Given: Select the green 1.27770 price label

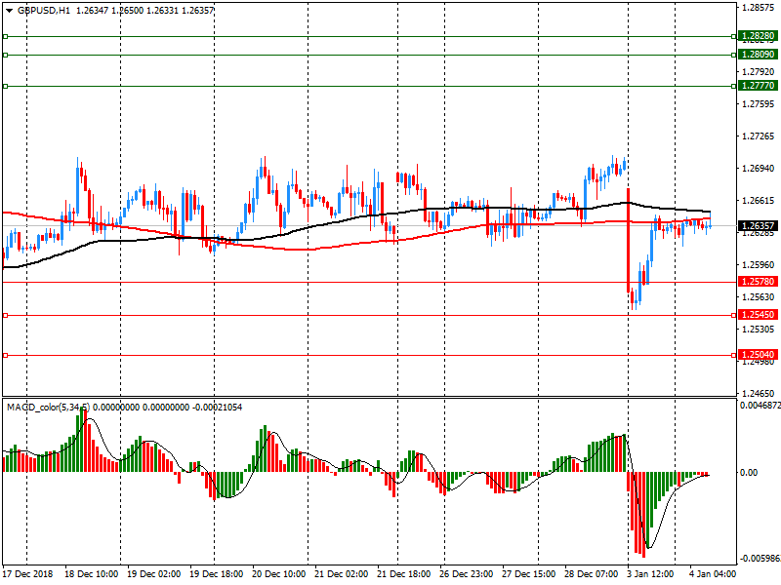Looking at the screenshot, I should point(758,86).
